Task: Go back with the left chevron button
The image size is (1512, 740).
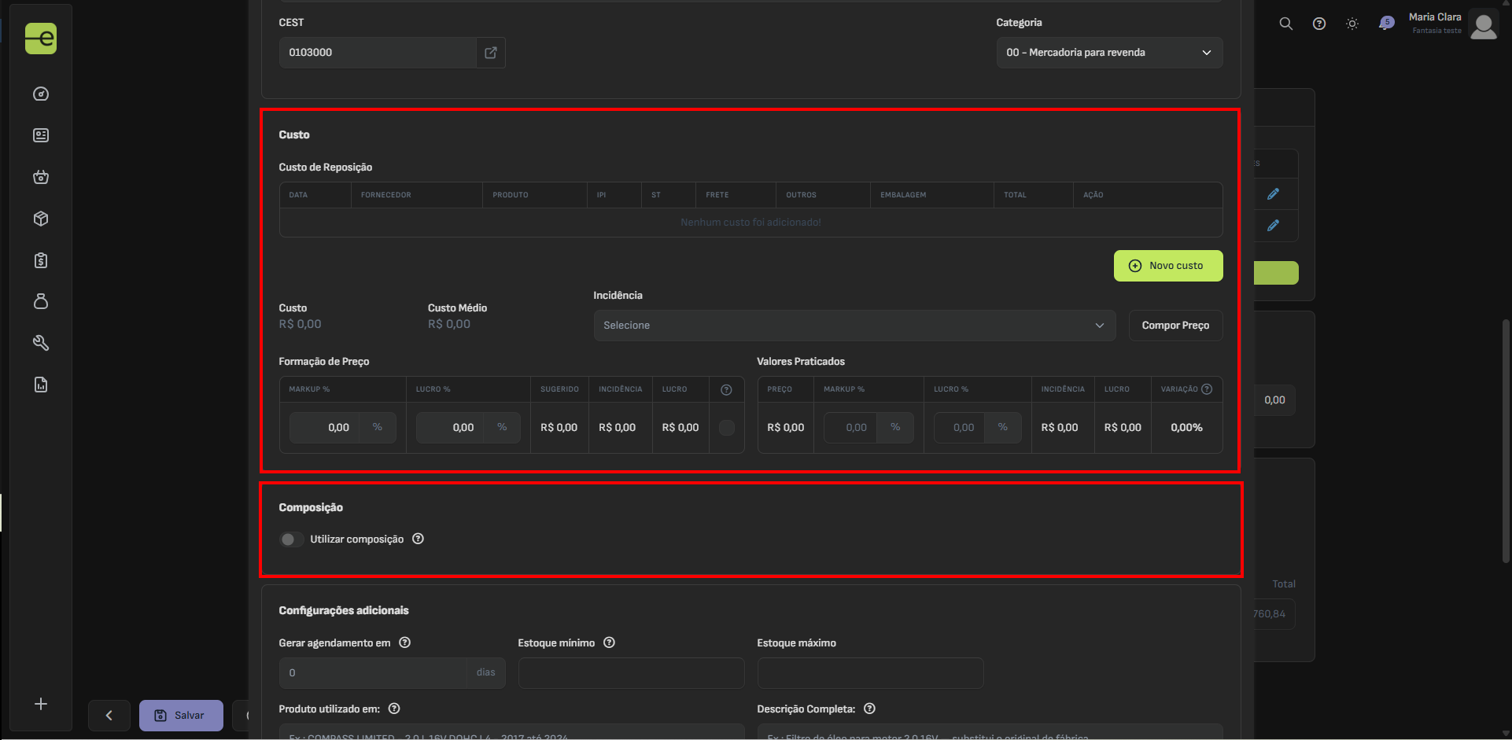Action: click(x=109, y=716)
